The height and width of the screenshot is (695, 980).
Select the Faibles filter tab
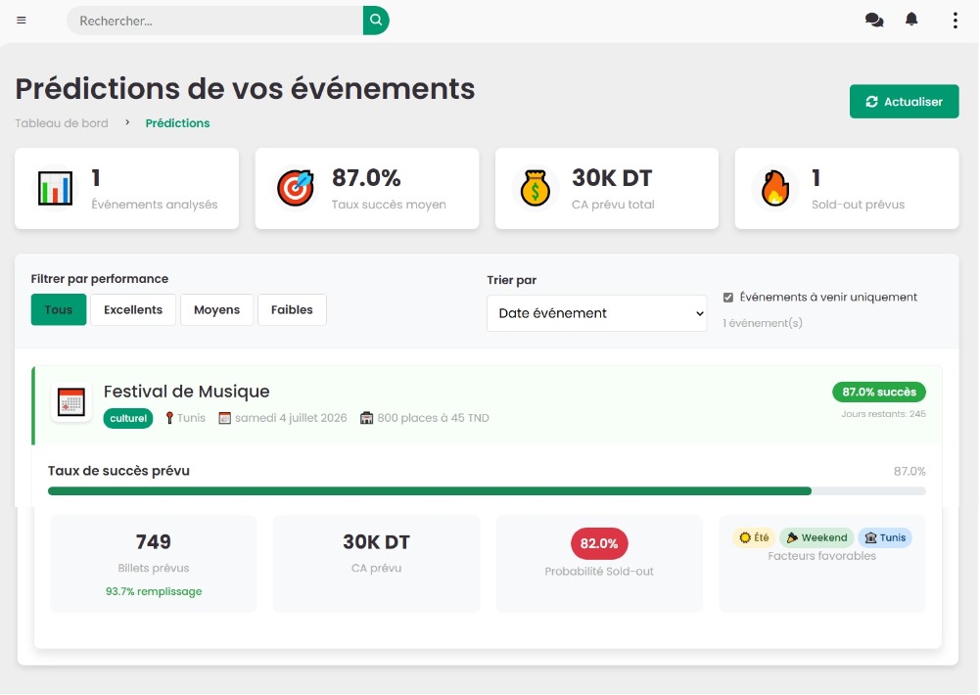click(292, 309)
